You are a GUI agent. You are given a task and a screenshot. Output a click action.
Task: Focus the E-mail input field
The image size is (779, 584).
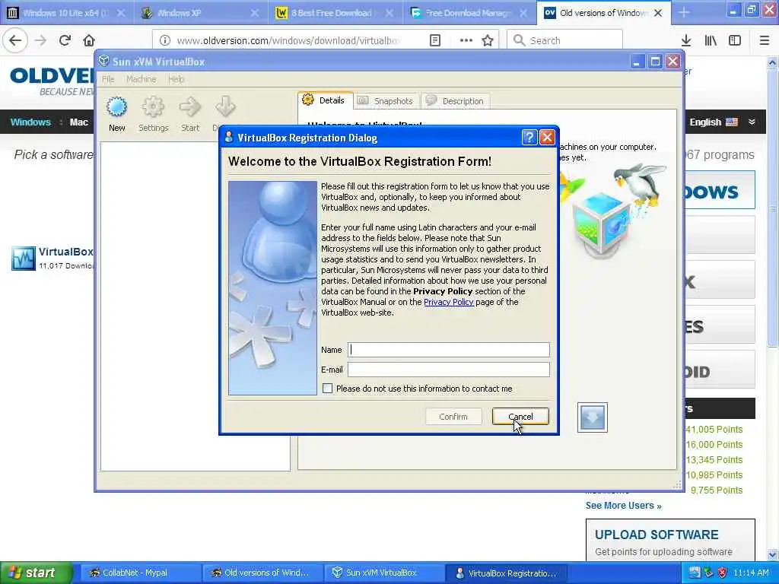click(x=449, y=370)
